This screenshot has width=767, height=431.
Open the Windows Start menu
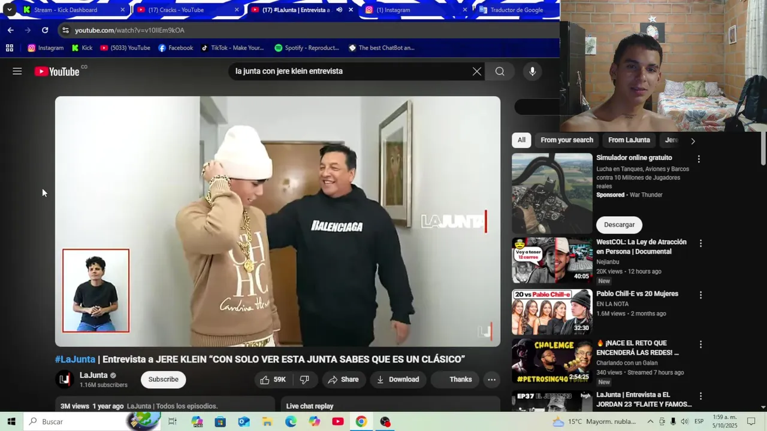click(11, 421)
